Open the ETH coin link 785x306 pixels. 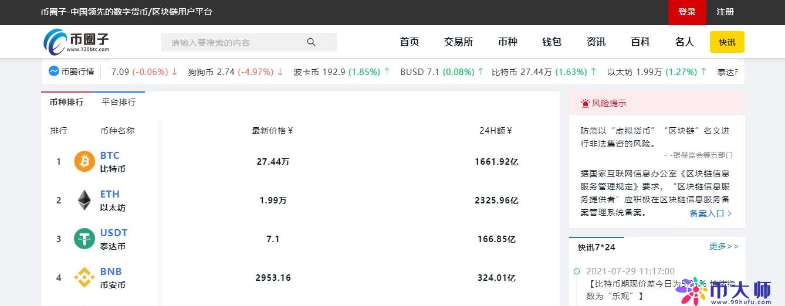point(110,194)
